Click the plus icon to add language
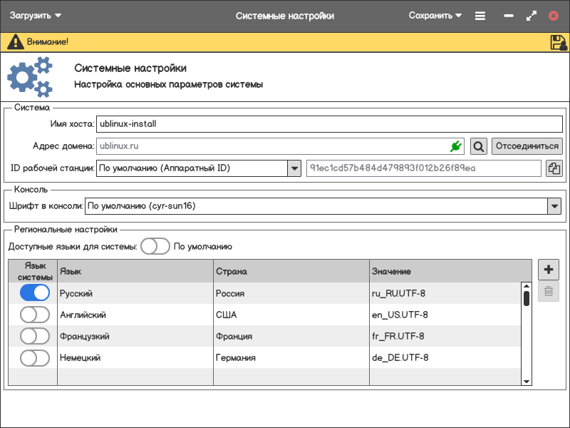The width and height of the screenshot is (570, 428). tap(548, 270)
